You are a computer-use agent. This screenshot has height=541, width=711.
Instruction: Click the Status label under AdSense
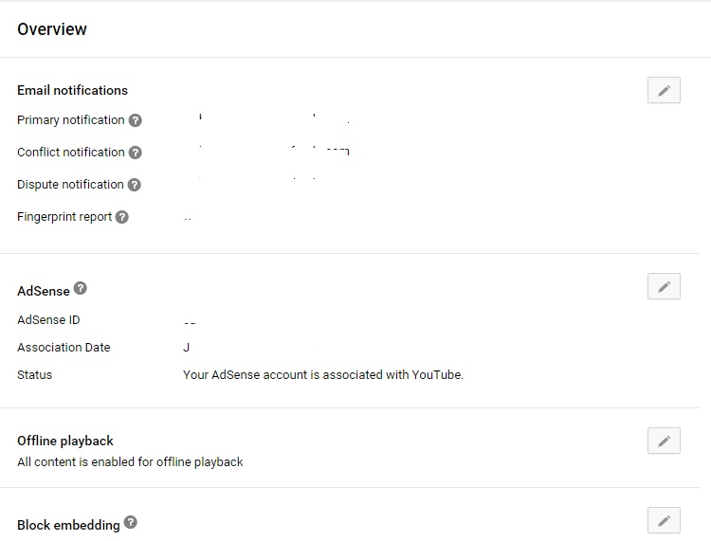click(x=35, y=374)
